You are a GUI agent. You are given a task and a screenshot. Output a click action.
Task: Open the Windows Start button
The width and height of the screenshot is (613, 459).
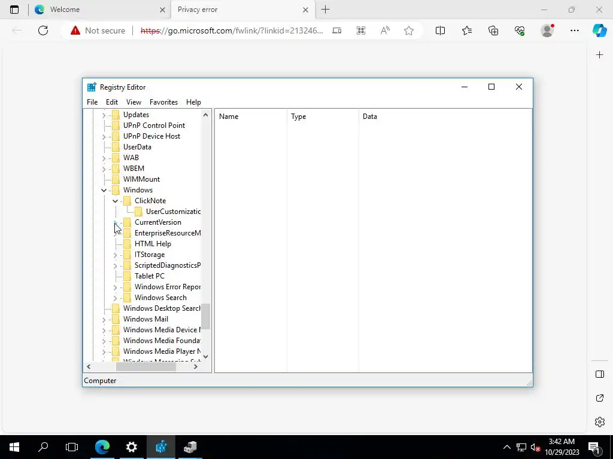click(14, 447)
